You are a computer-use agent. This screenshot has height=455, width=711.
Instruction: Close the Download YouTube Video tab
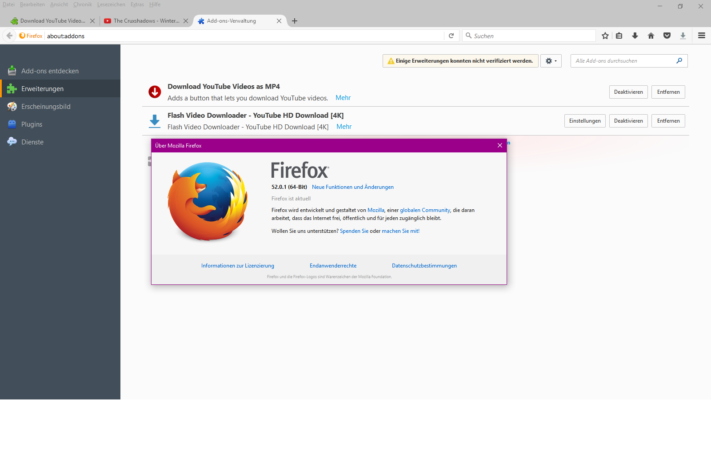click(x=92, y=21)
